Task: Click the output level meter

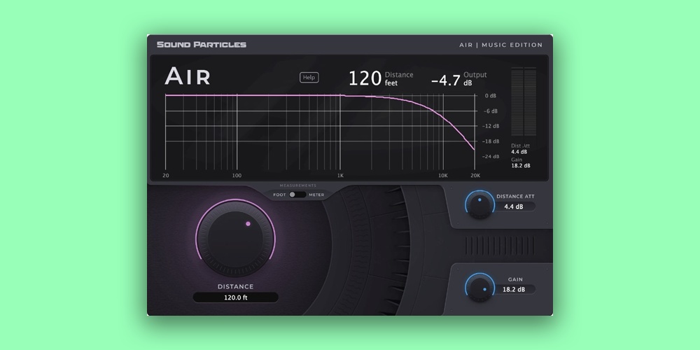Action: [x=524, y=101]
